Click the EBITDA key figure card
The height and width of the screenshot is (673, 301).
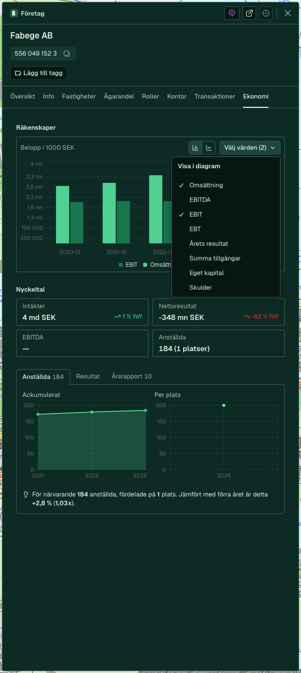pyautogui.click(x=82, y=343)
